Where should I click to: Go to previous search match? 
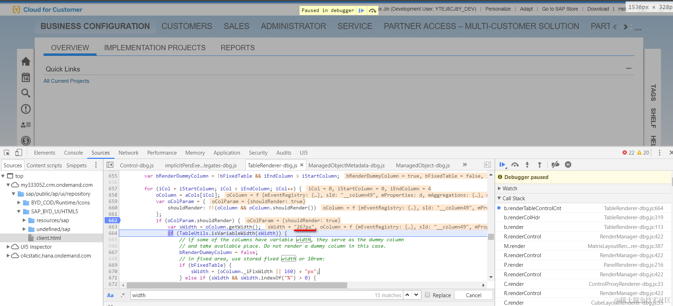click(407, 295)
